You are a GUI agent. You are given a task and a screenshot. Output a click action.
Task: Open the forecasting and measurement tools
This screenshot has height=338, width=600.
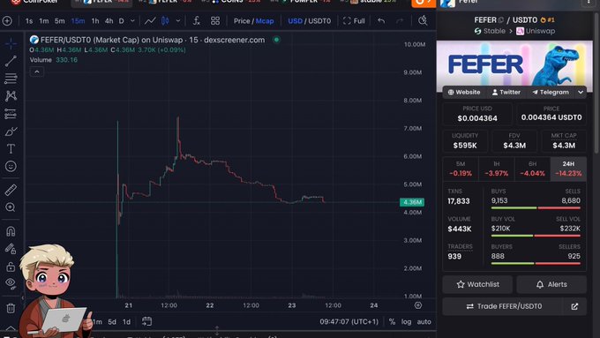(x=11, y=114)
